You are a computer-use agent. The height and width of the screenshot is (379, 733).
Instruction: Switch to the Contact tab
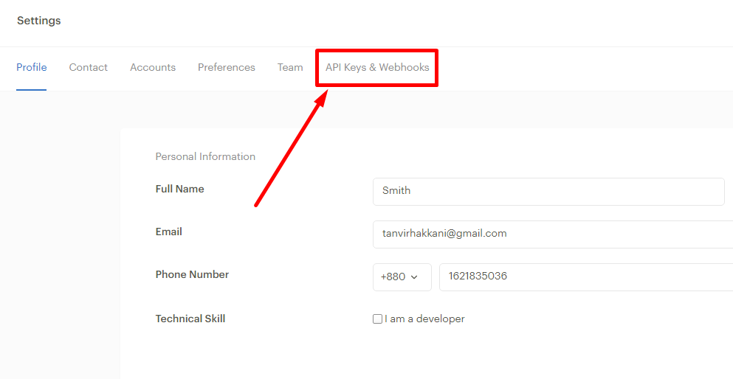89,67
